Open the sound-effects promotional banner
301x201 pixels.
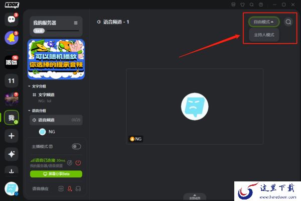pos(56,59)
